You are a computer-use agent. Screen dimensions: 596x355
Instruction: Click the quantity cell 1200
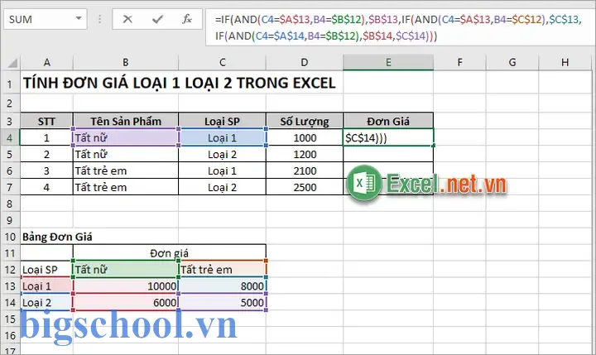pyautogui.click(x=305, y=154)
